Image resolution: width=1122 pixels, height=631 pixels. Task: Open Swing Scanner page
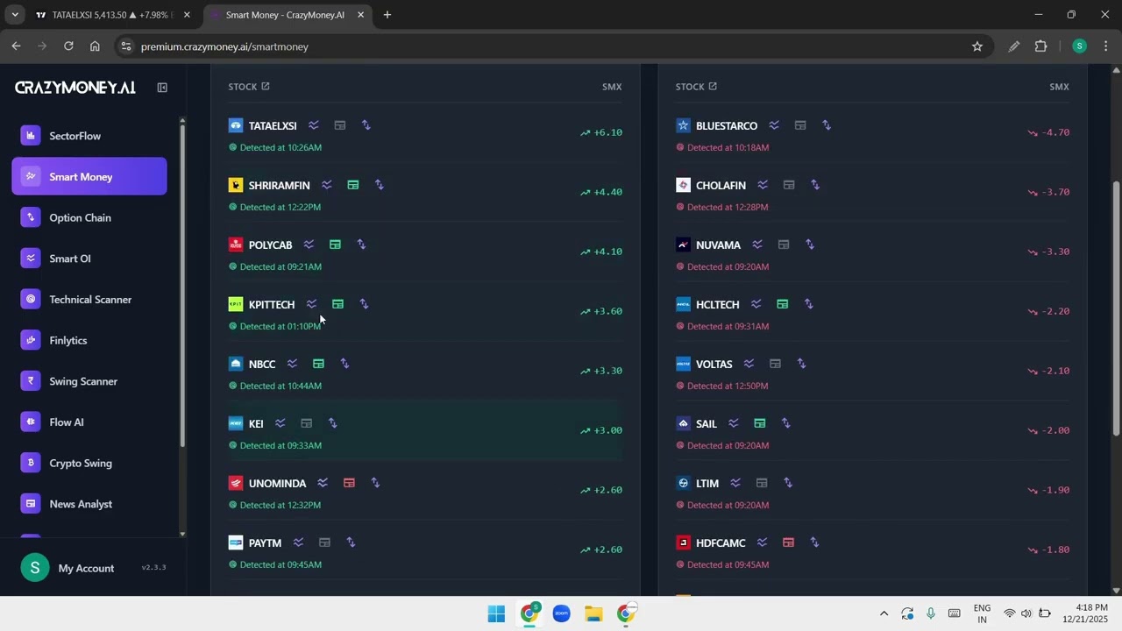tap(89, 381)
